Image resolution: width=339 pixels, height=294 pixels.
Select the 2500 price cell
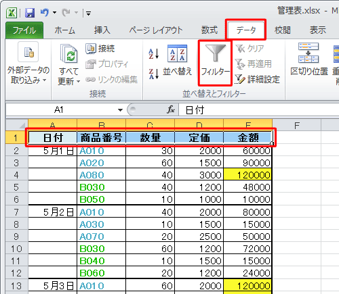tap(199, 237)
